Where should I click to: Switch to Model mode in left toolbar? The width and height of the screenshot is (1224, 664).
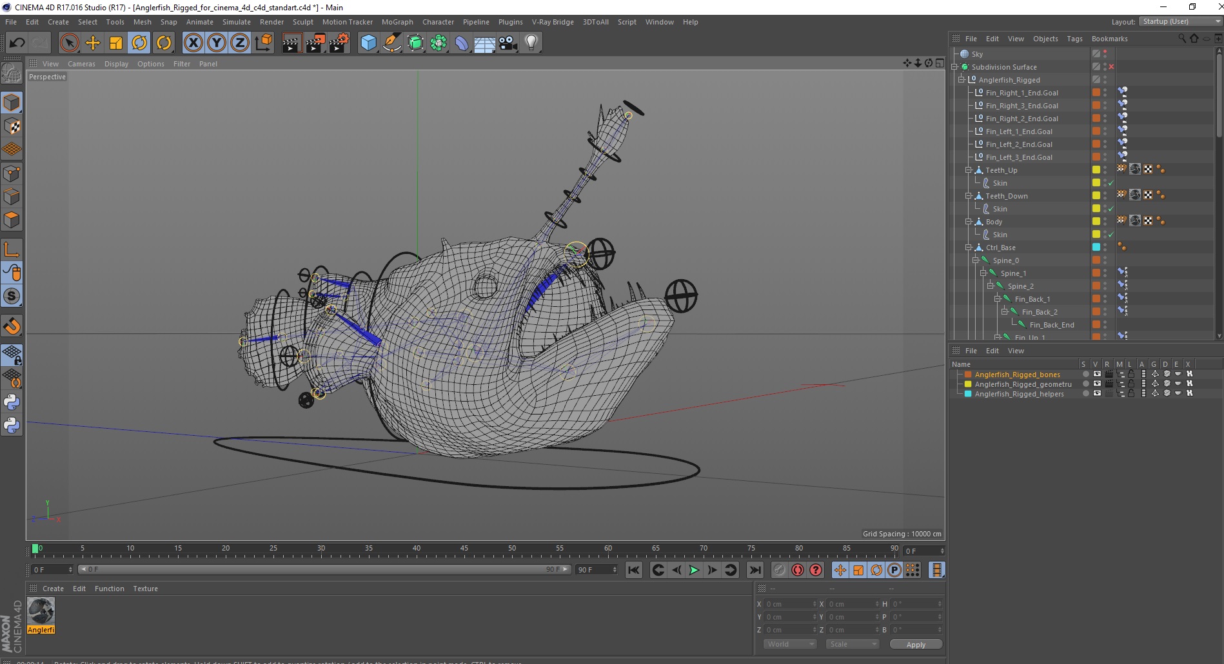point(12,103)
